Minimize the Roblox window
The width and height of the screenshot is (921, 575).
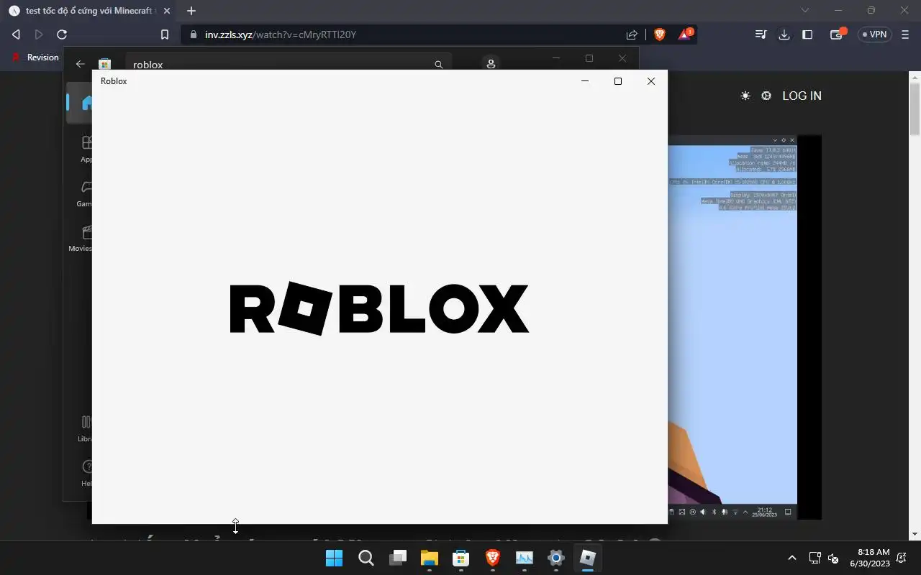click(585, 81)
